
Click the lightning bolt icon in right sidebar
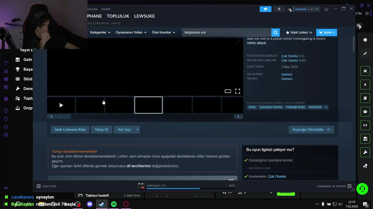click(x=365, y=85)
